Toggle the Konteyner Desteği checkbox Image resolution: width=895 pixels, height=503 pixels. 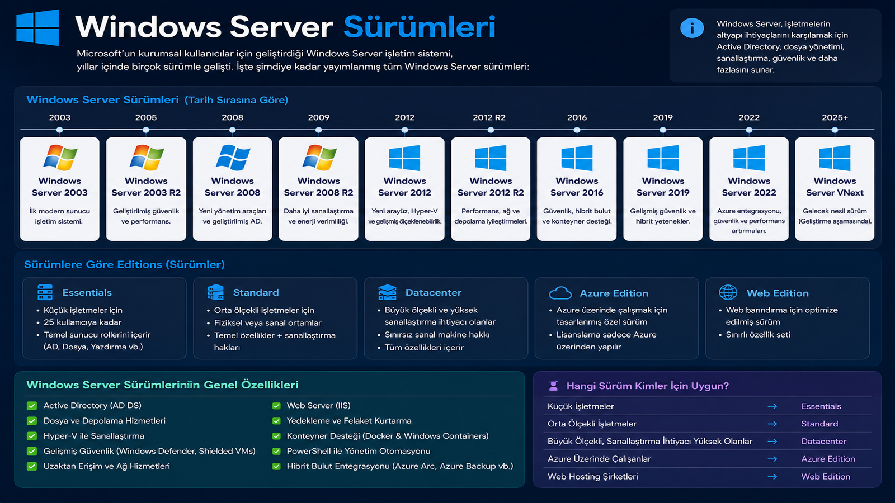click(276, 436)
